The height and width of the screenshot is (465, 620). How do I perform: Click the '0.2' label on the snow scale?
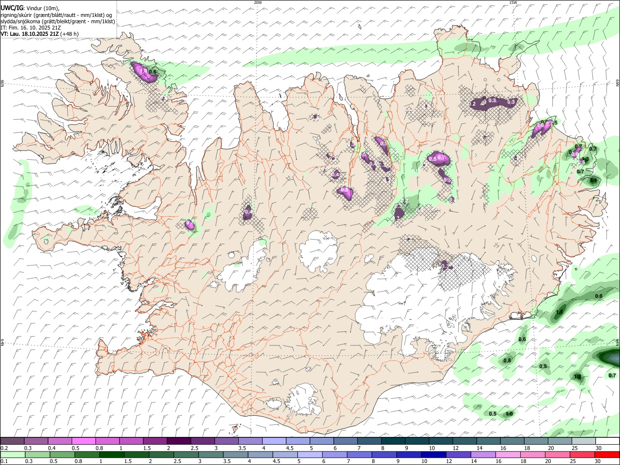[4, 448]
